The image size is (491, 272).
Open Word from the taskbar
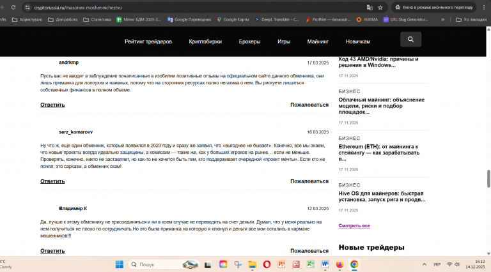(325, 264)
